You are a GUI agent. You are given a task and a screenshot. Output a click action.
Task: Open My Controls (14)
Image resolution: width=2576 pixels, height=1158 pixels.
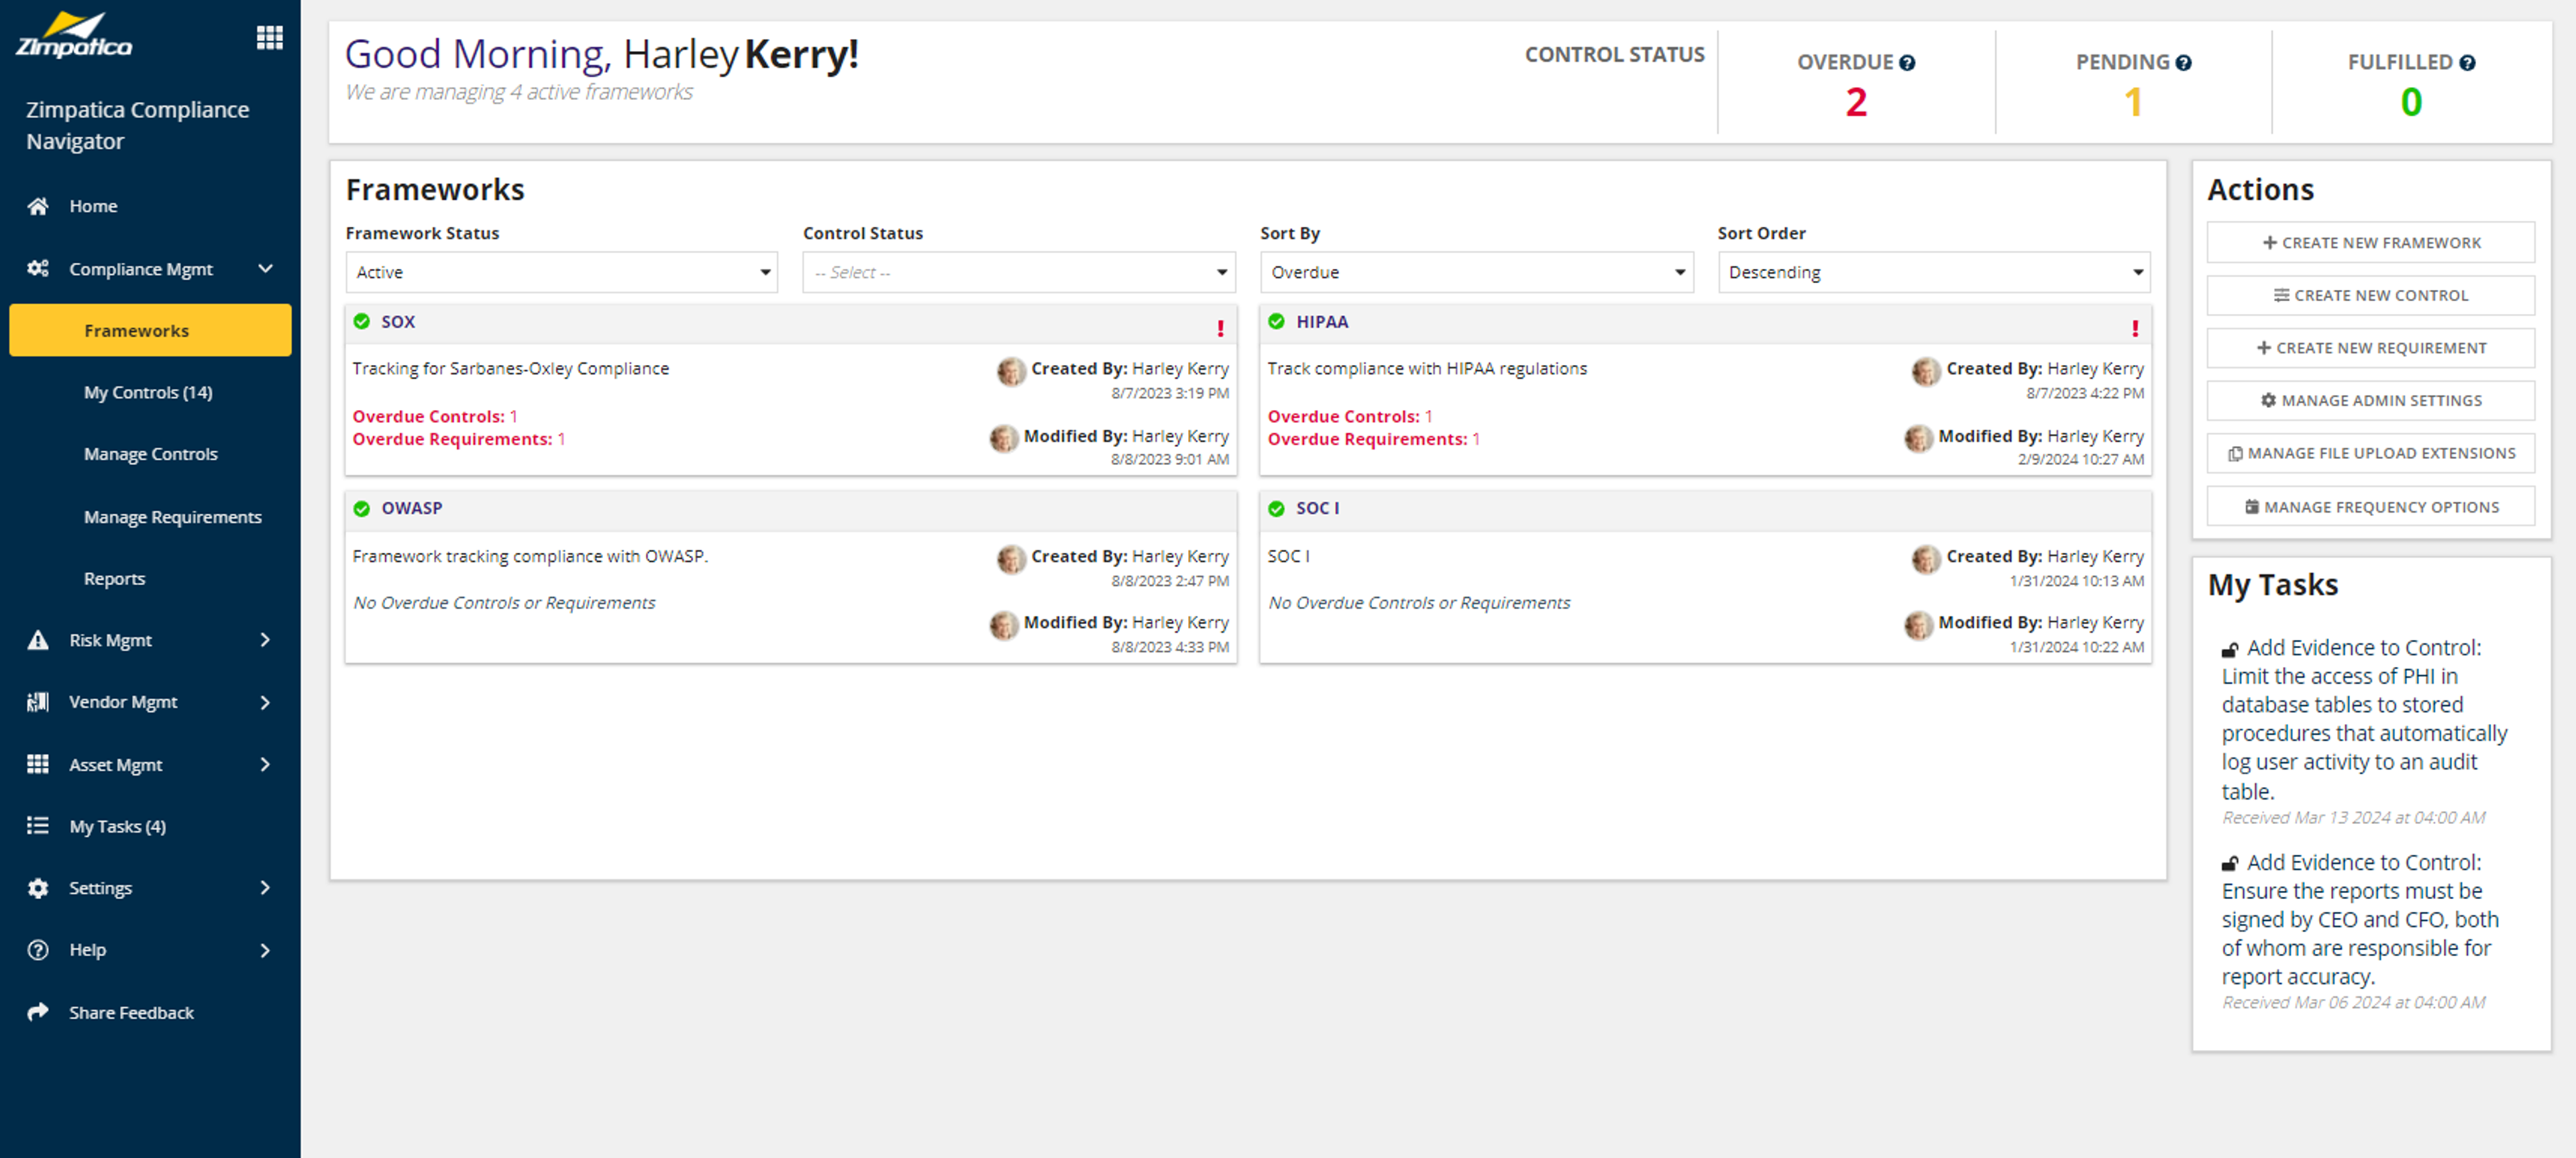coord(148,392)
